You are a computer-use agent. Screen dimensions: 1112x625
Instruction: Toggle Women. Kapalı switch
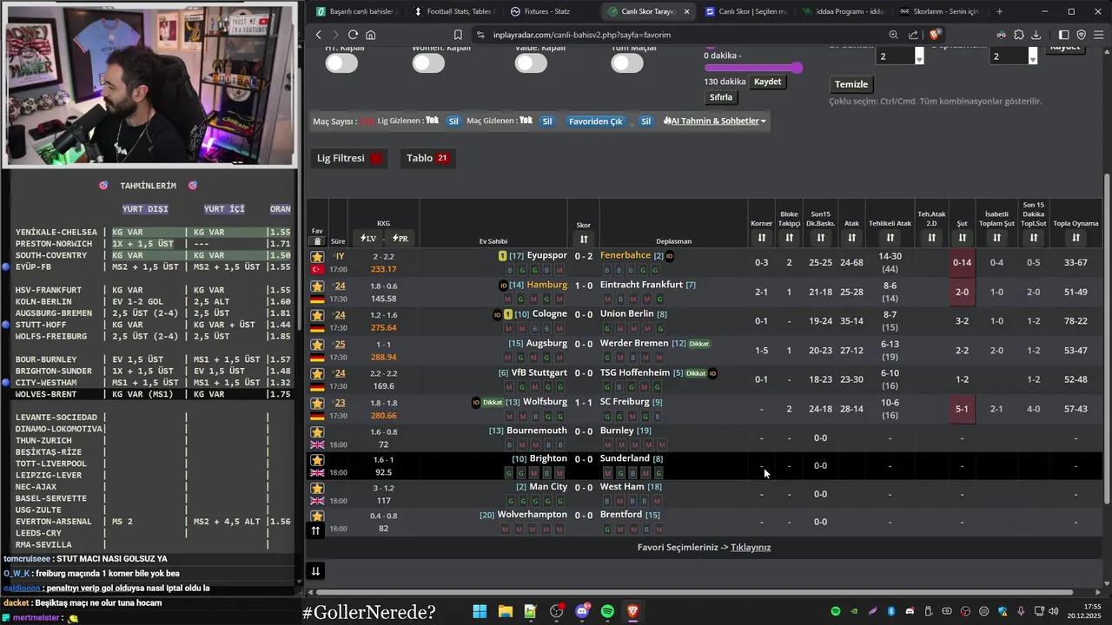428,62
